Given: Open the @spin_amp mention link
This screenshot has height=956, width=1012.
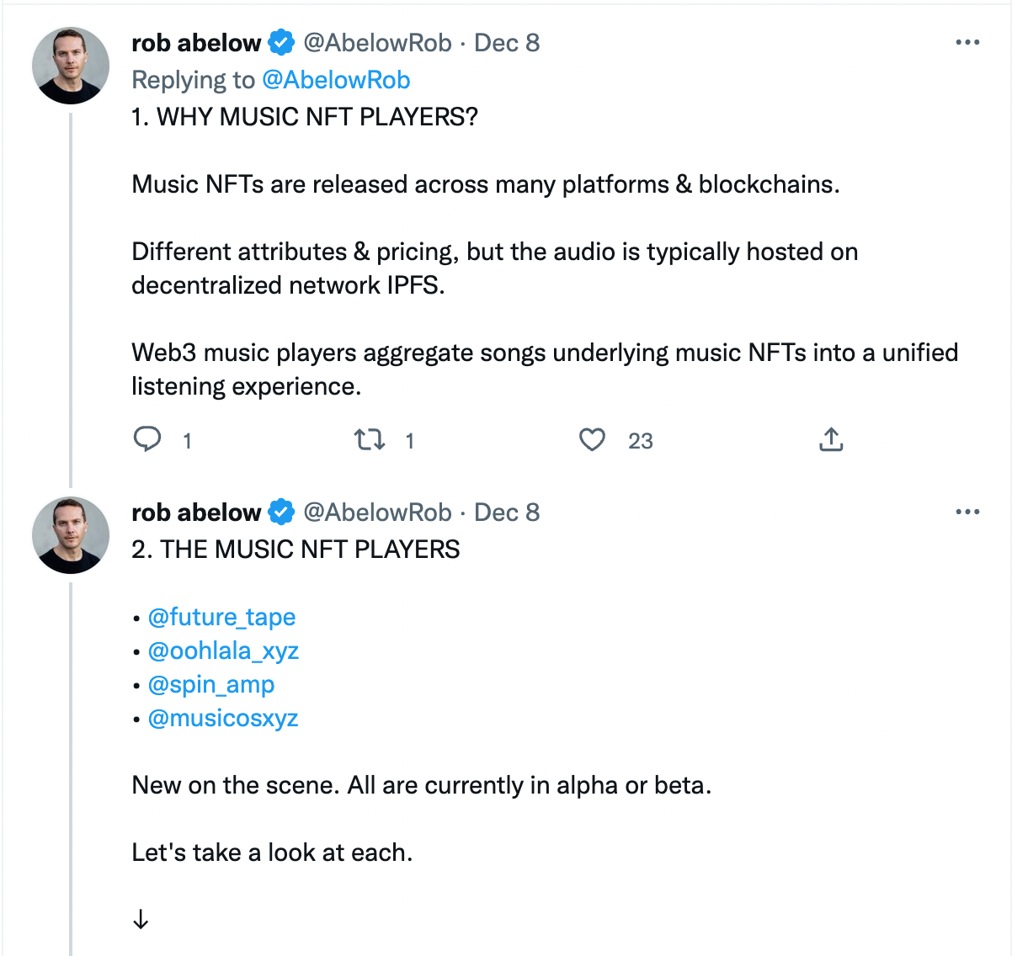Looking at the screenshot, I should 211,684.
